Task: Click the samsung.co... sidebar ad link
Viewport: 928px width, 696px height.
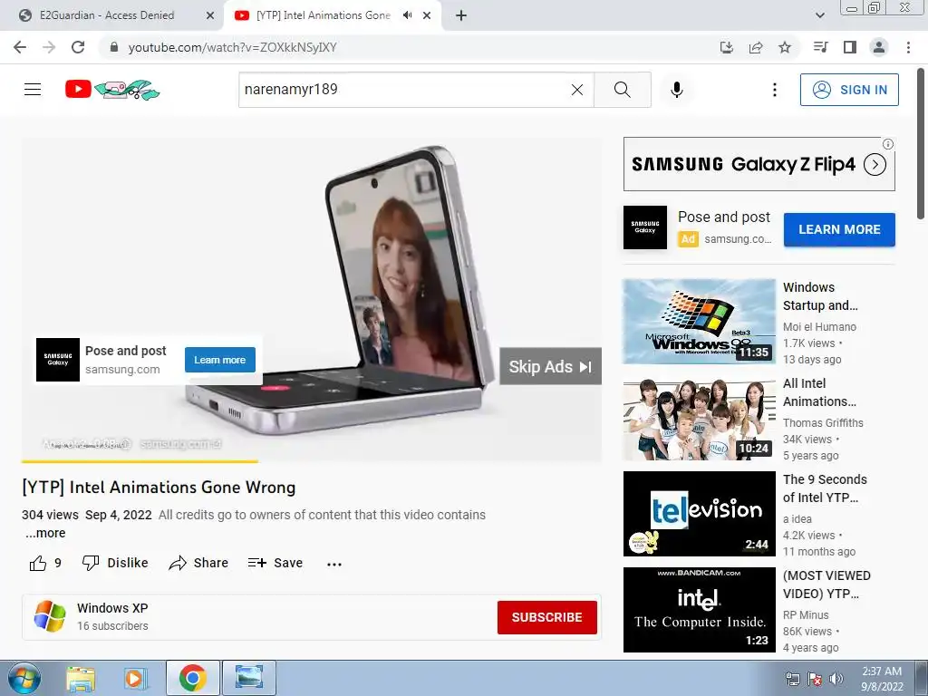Action: click(738, 239)
